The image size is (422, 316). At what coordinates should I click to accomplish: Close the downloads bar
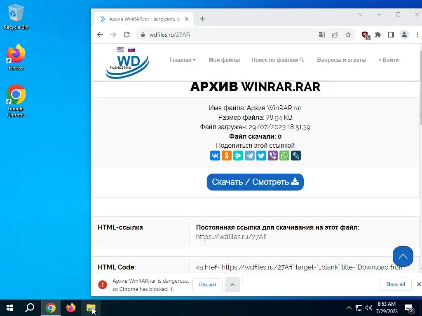tap(419, 284)
